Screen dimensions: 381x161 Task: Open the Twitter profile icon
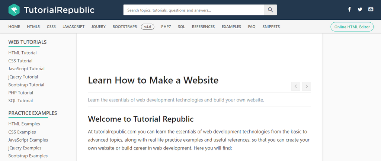coord(360,9)
